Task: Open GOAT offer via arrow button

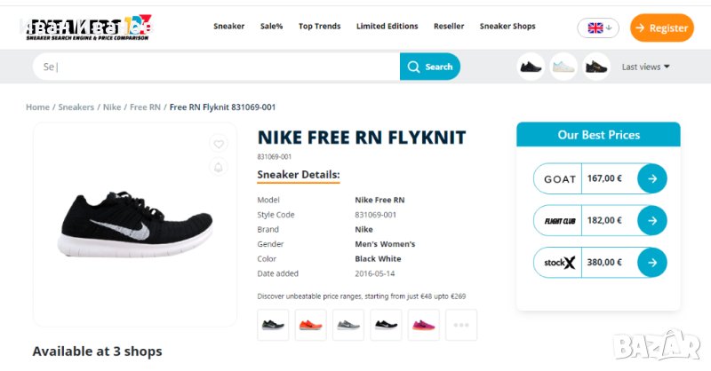Action: (x=651, y=178)
